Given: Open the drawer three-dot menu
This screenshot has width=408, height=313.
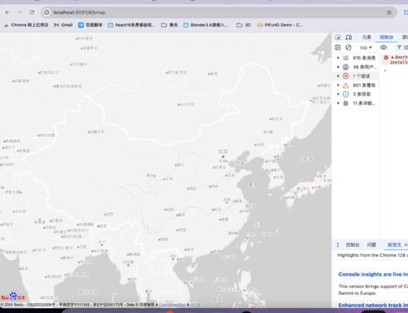Looking at the screenshot, I should [338, 245].
